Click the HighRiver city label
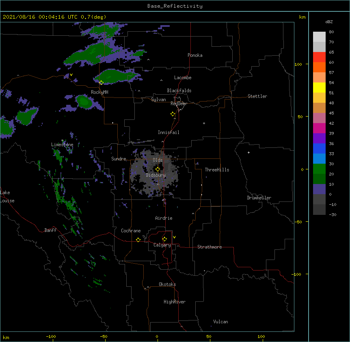Screen dimensions: 350x342 pyautogui.click(x=175, y=302)
